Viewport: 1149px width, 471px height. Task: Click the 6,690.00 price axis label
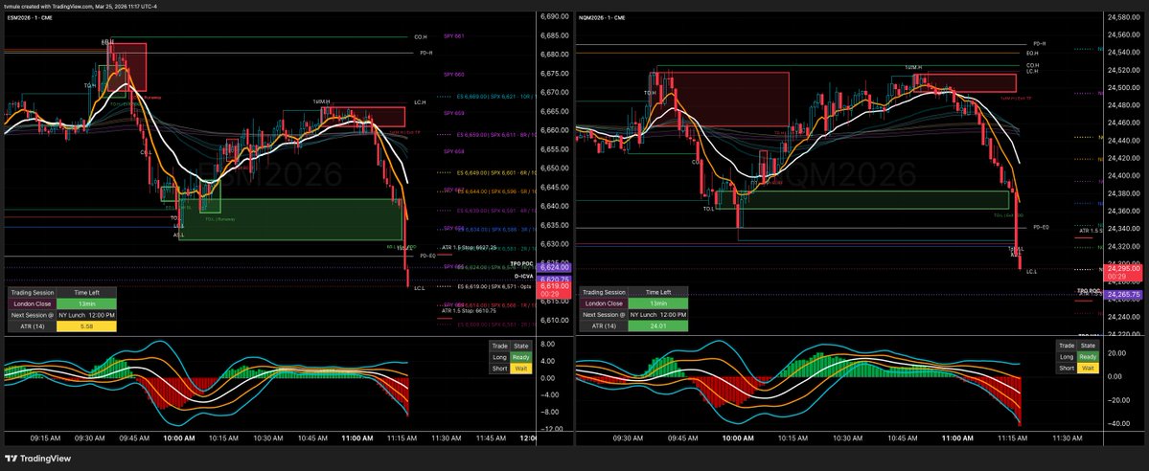click(x=555, y=17)
